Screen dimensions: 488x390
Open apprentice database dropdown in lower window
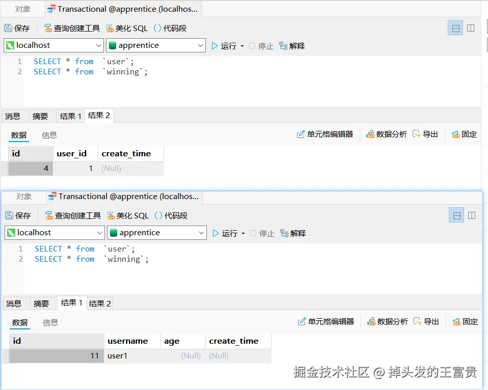tap(157, 233)
